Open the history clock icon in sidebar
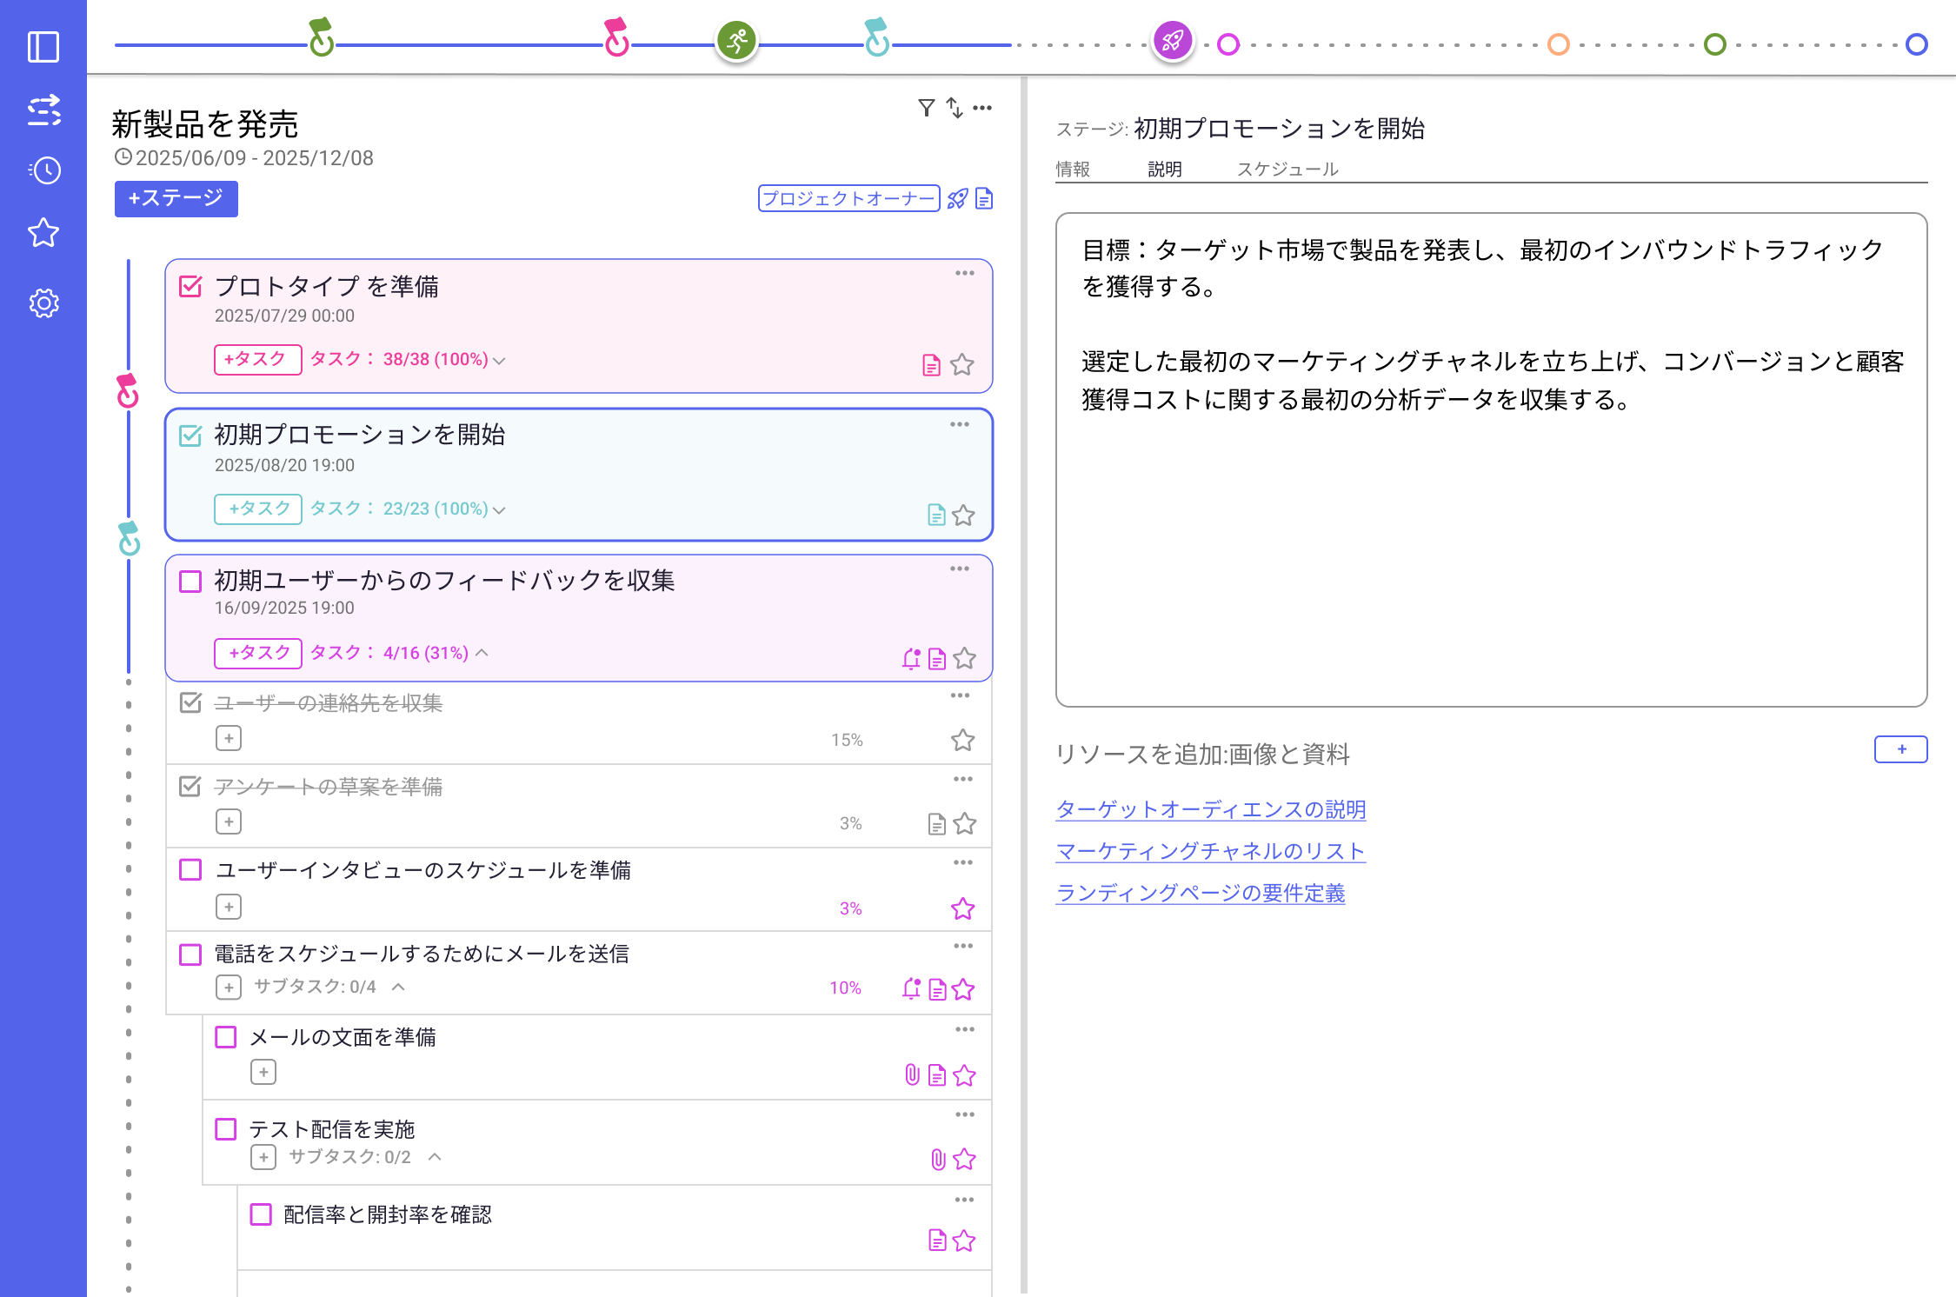 (43, 170)
